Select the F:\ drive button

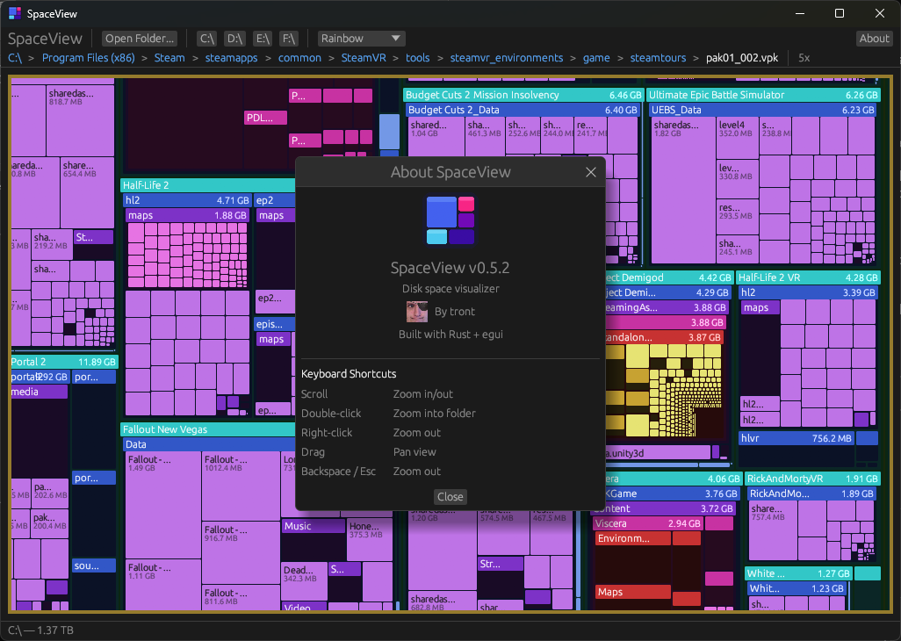[x=290, y=38]
